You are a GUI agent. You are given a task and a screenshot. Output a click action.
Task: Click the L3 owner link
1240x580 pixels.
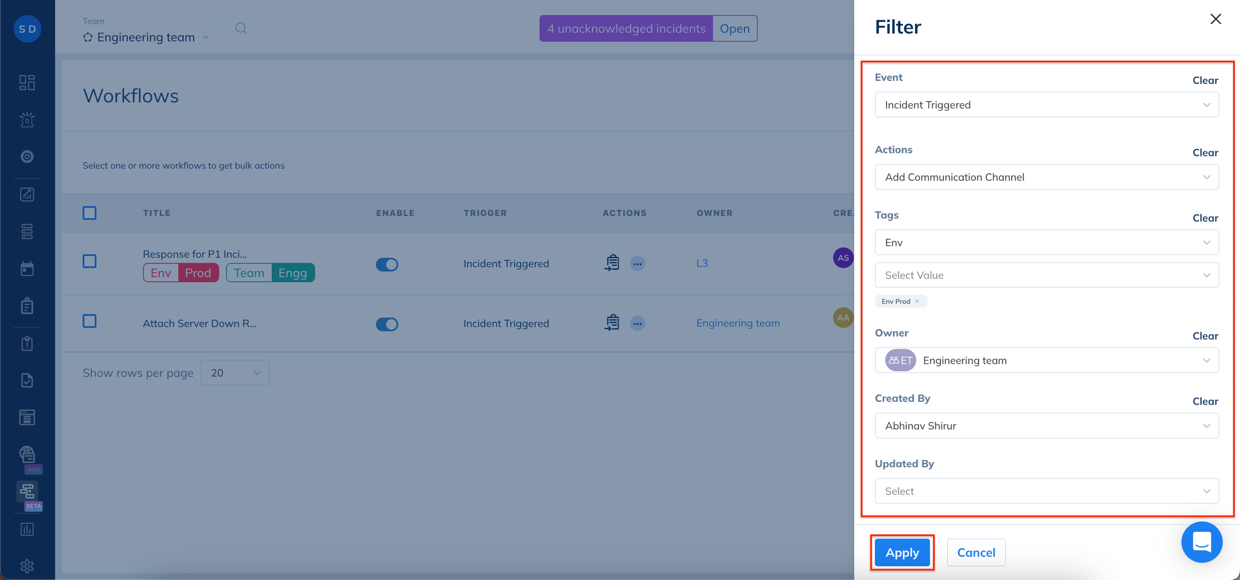(702, 263)
